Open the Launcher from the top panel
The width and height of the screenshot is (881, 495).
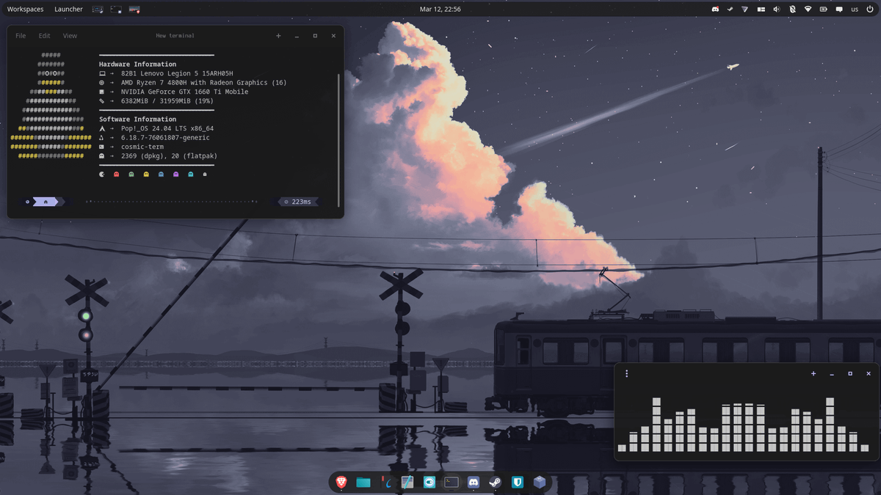(x=68, y=10)
